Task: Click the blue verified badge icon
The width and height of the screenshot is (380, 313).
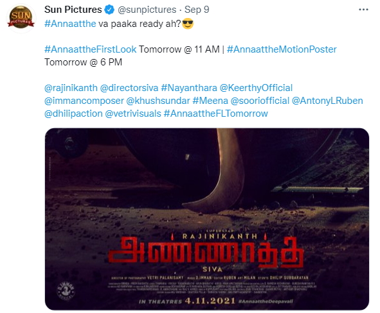Action: pos(109,10)
